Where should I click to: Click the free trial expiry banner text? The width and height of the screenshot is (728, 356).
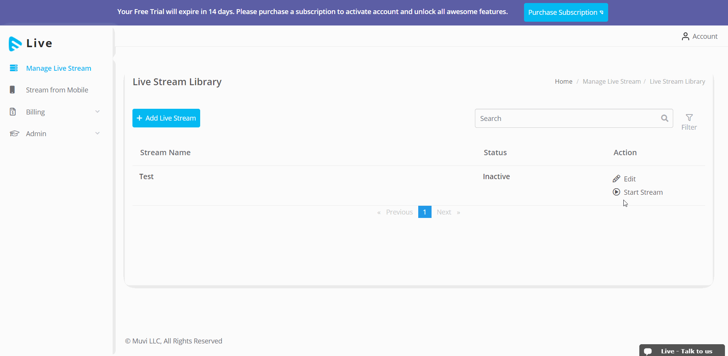(x=312, y=12)
